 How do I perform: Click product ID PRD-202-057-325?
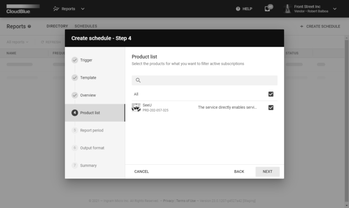pyautogui.click(x=155, y=110)
